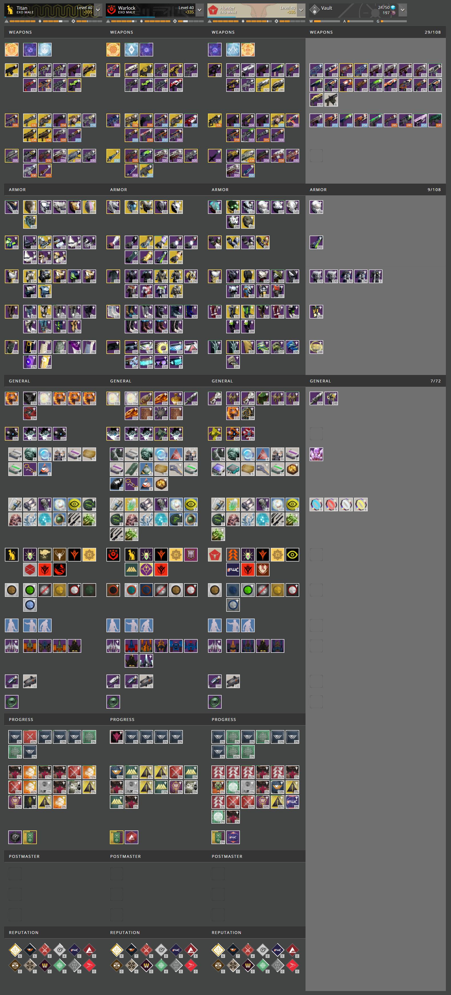Click the Warlock's first Progress item
The image size is (451, 995).
coord(116,737)
